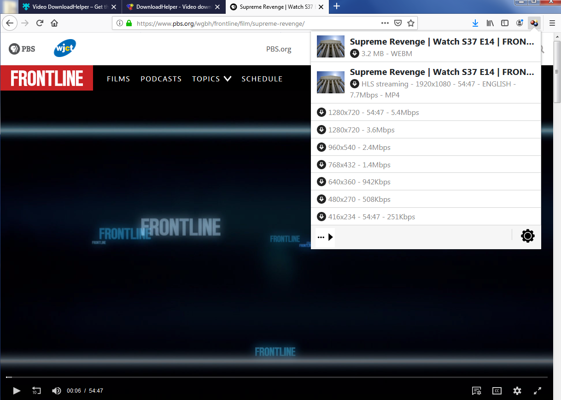Screen dimensions: 561x400
Task: Select '640x360 - 942Kbps' text
Action: (x=359, y=182)
